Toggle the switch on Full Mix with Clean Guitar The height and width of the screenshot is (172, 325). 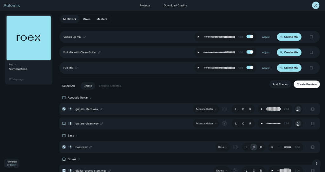[250, 52]
